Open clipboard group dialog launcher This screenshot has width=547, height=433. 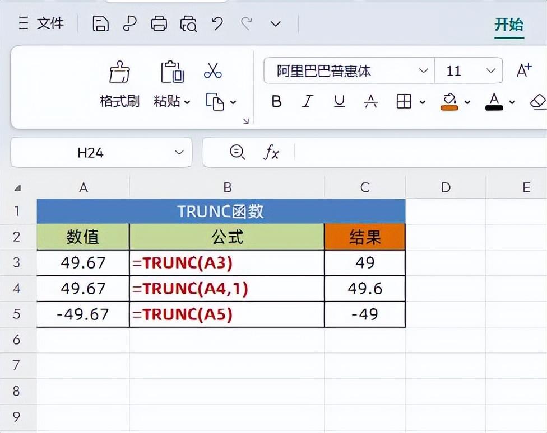246,121
